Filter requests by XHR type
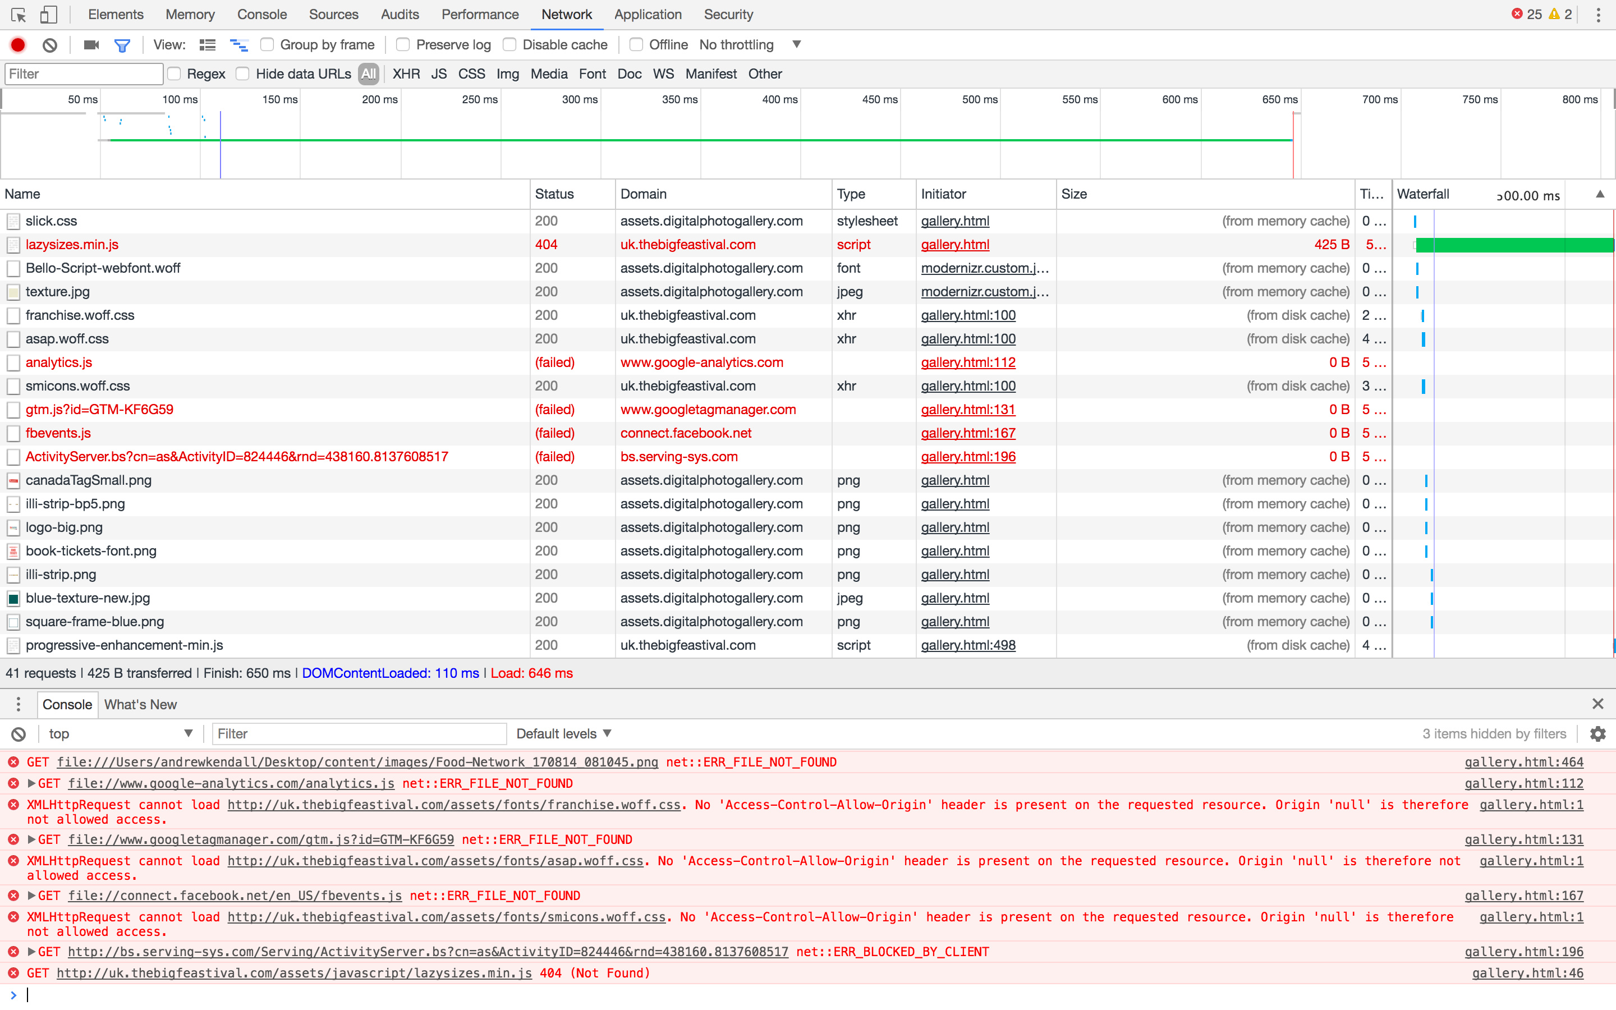Viewport: 1616px width, 1010px height. pyautogui.click(x=406, y=74)
